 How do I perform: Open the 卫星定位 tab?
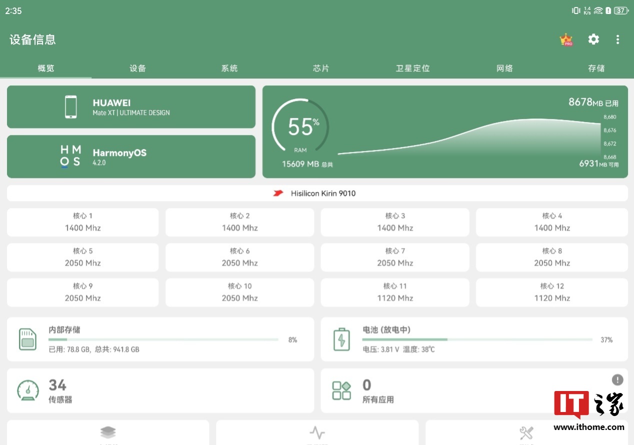tap(412, 68)
